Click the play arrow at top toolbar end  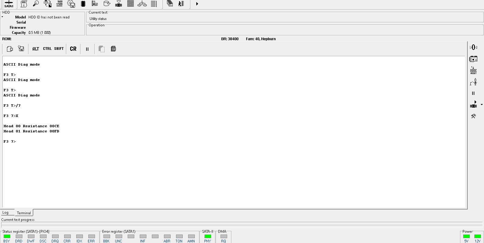tap(197, 4)
